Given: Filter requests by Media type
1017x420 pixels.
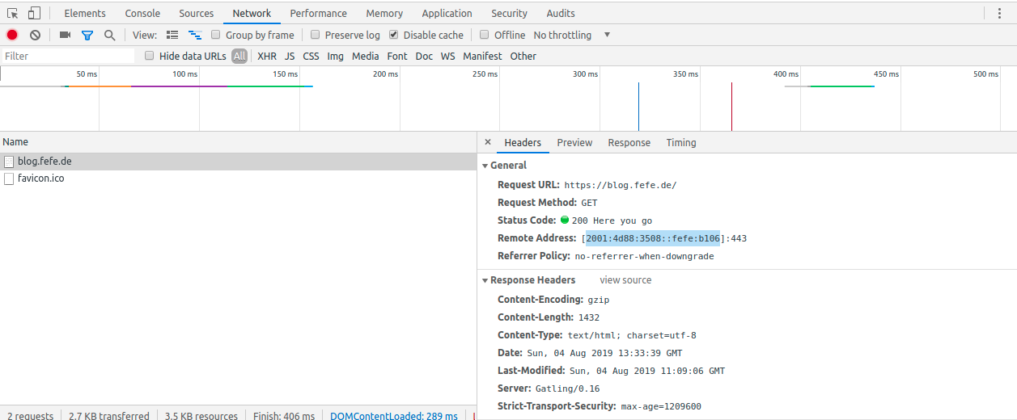Looking at the screenshot, I should tap(366, 56).
